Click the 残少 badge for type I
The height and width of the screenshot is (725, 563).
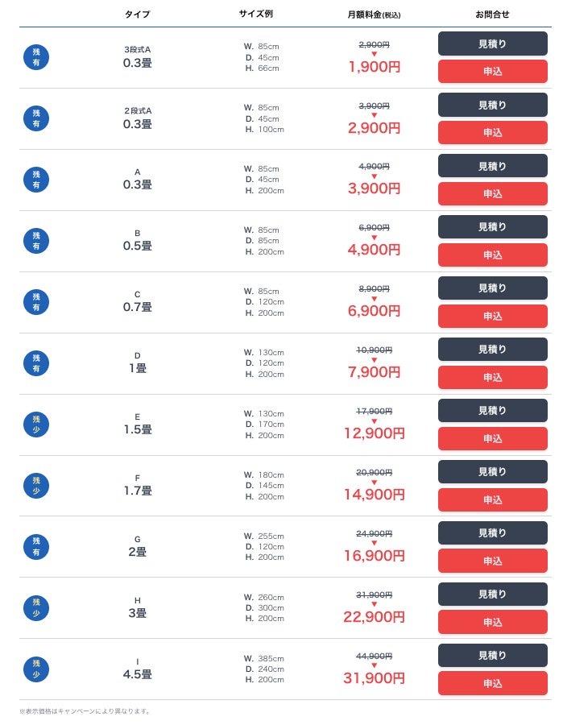[x=36, y=669]
